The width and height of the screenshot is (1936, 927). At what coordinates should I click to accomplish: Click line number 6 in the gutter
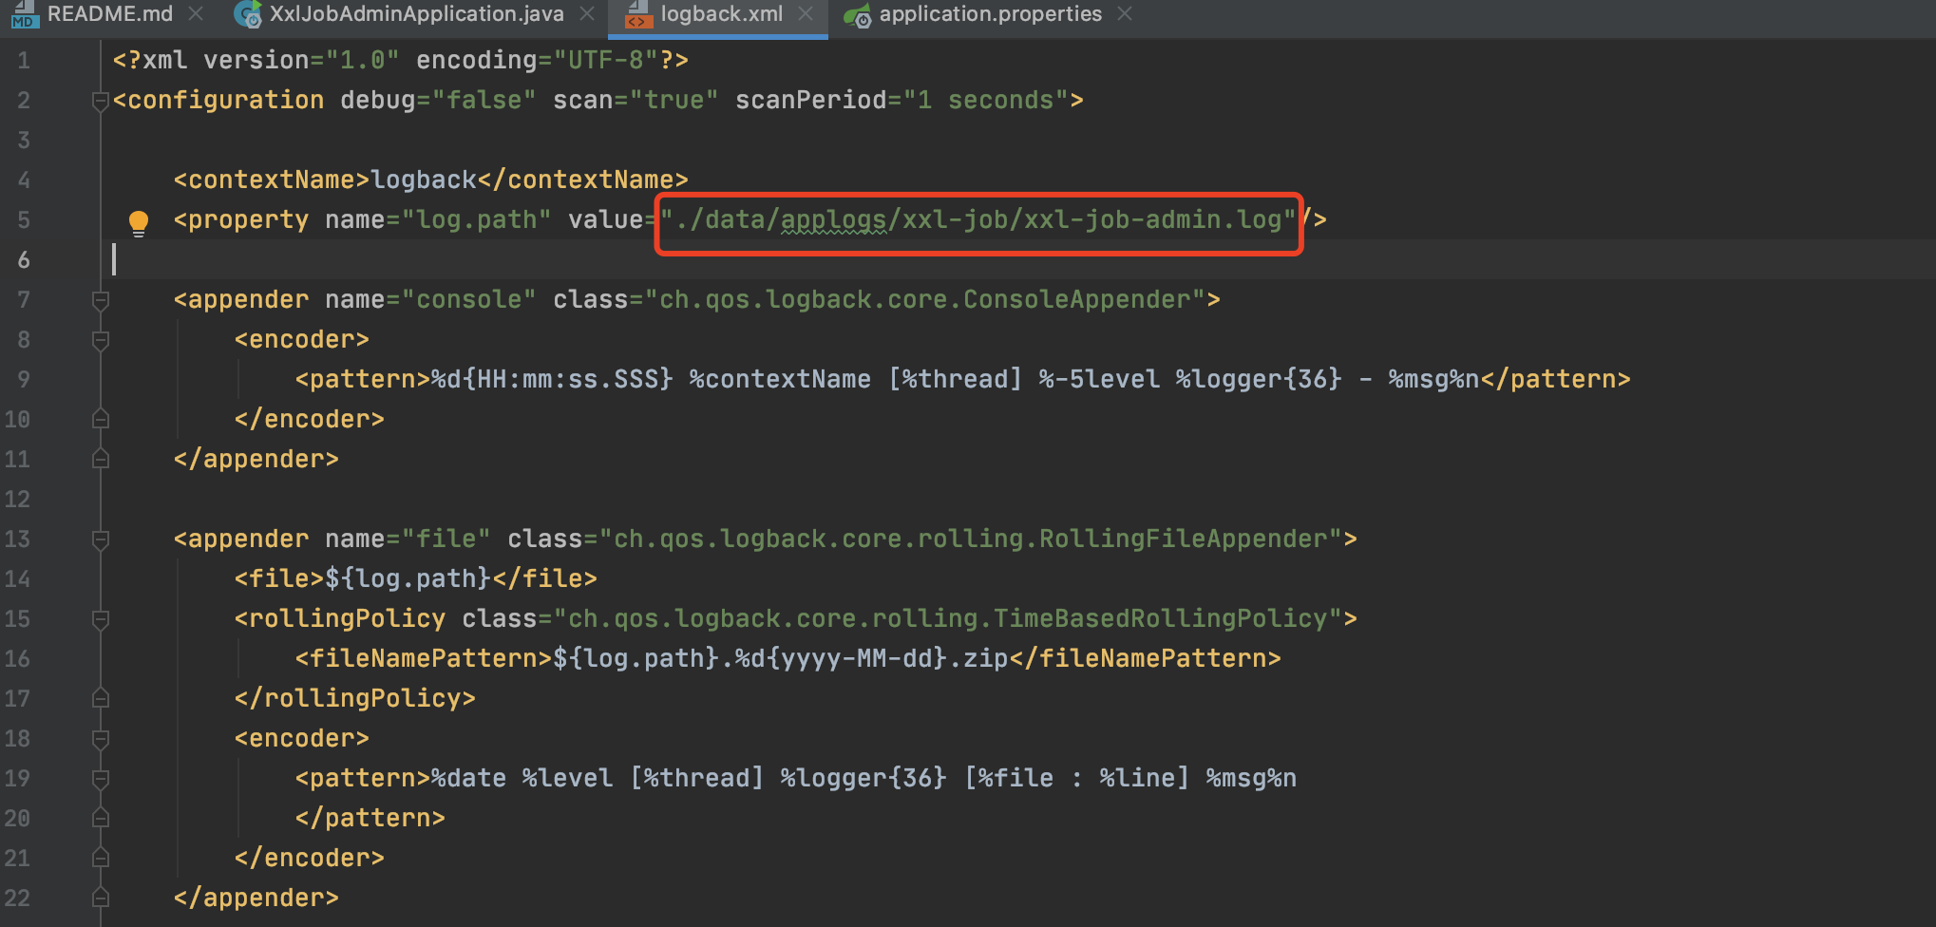24,260
